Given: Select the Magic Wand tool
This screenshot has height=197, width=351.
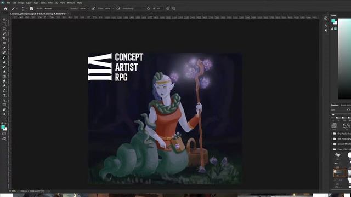Looking at the screenshot, I should pos(4,34).
